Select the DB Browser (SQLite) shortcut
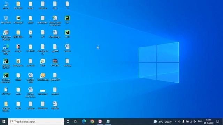 6,35
